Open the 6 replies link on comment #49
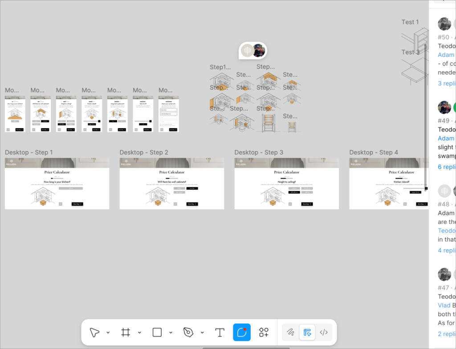This screenshot has width=456, height=349. [446, 167]
